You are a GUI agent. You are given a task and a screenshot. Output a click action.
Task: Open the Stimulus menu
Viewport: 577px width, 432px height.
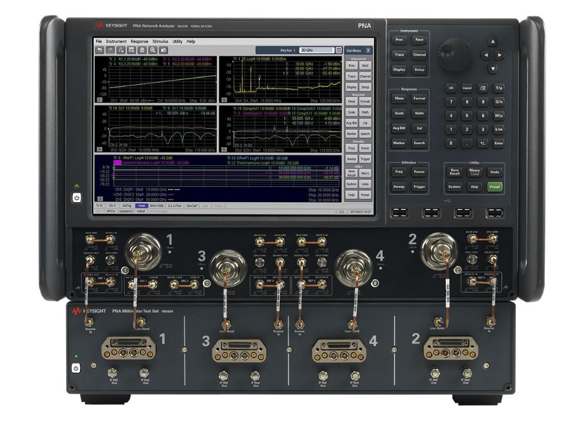160,42
